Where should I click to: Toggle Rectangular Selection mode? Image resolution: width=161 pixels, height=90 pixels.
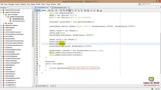pyautogui.click(x=72, y=10)
